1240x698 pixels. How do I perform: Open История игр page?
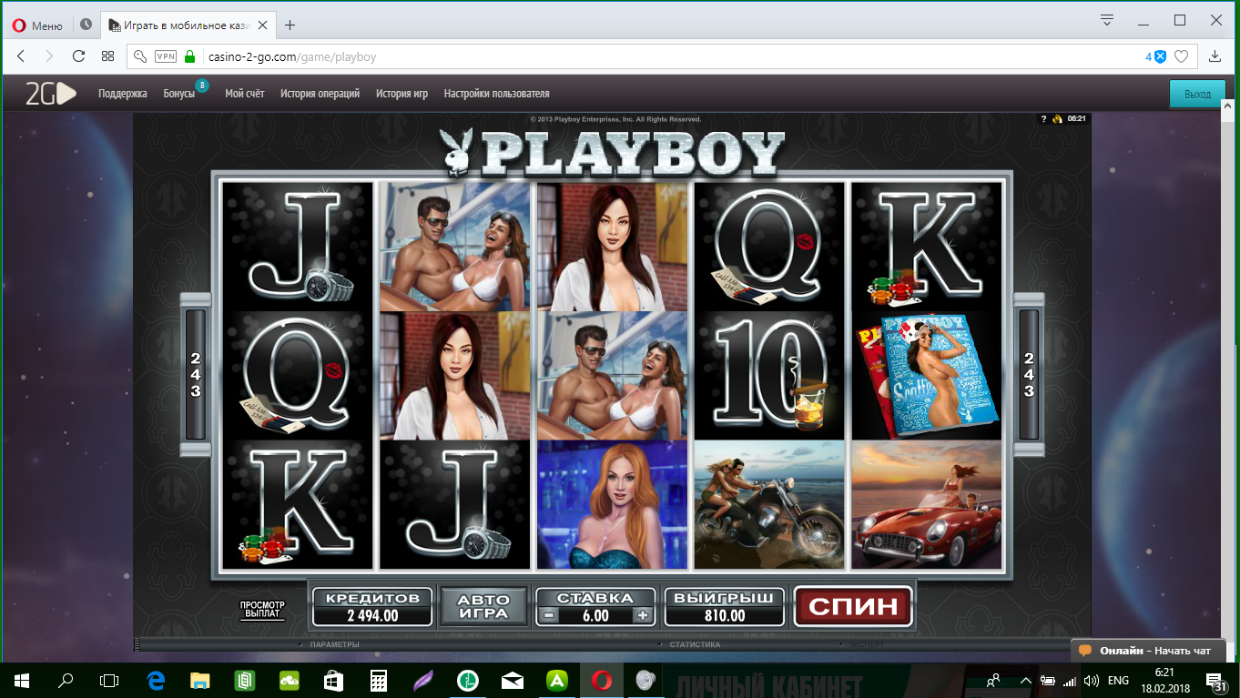click(x=401, y=94)
